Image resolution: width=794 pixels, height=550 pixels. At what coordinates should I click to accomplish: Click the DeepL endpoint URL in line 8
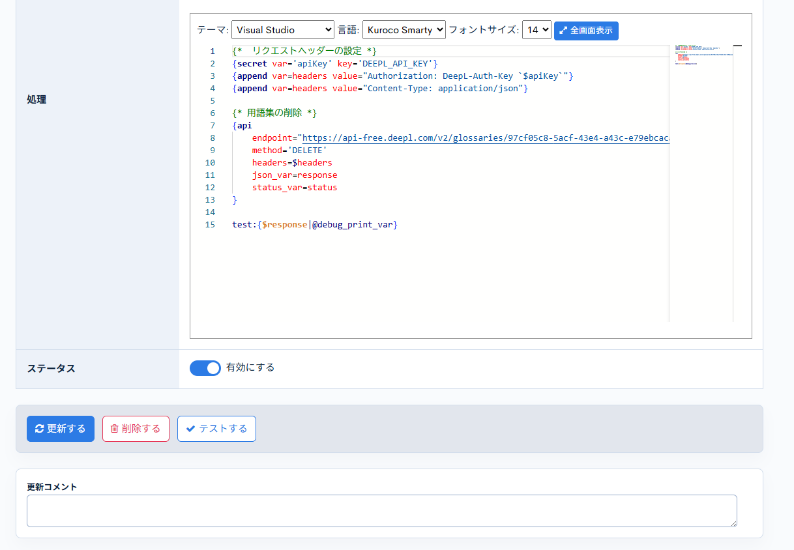[x=486, y=138]
